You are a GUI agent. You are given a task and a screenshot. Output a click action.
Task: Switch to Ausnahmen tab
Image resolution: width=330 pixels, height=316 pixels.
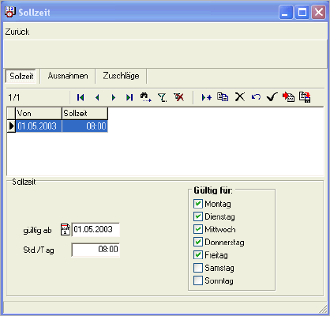tap(68, 76)
